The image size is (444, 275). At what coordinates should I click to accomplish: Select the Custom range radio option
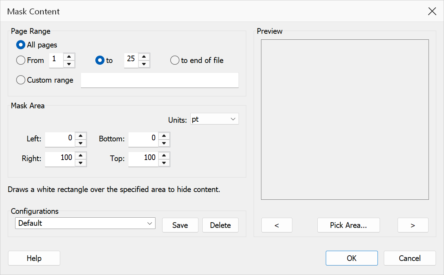(x=21, y=80)
